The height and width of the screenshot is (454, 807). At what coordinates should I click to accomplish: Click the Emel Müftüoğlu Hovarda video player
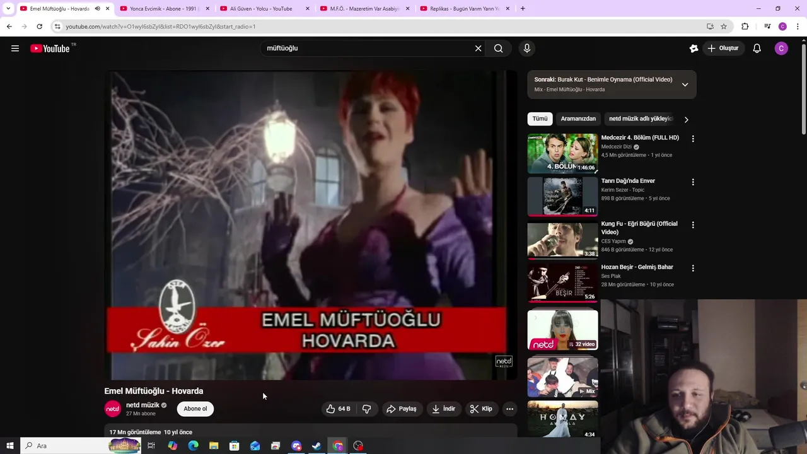(311, 226)
